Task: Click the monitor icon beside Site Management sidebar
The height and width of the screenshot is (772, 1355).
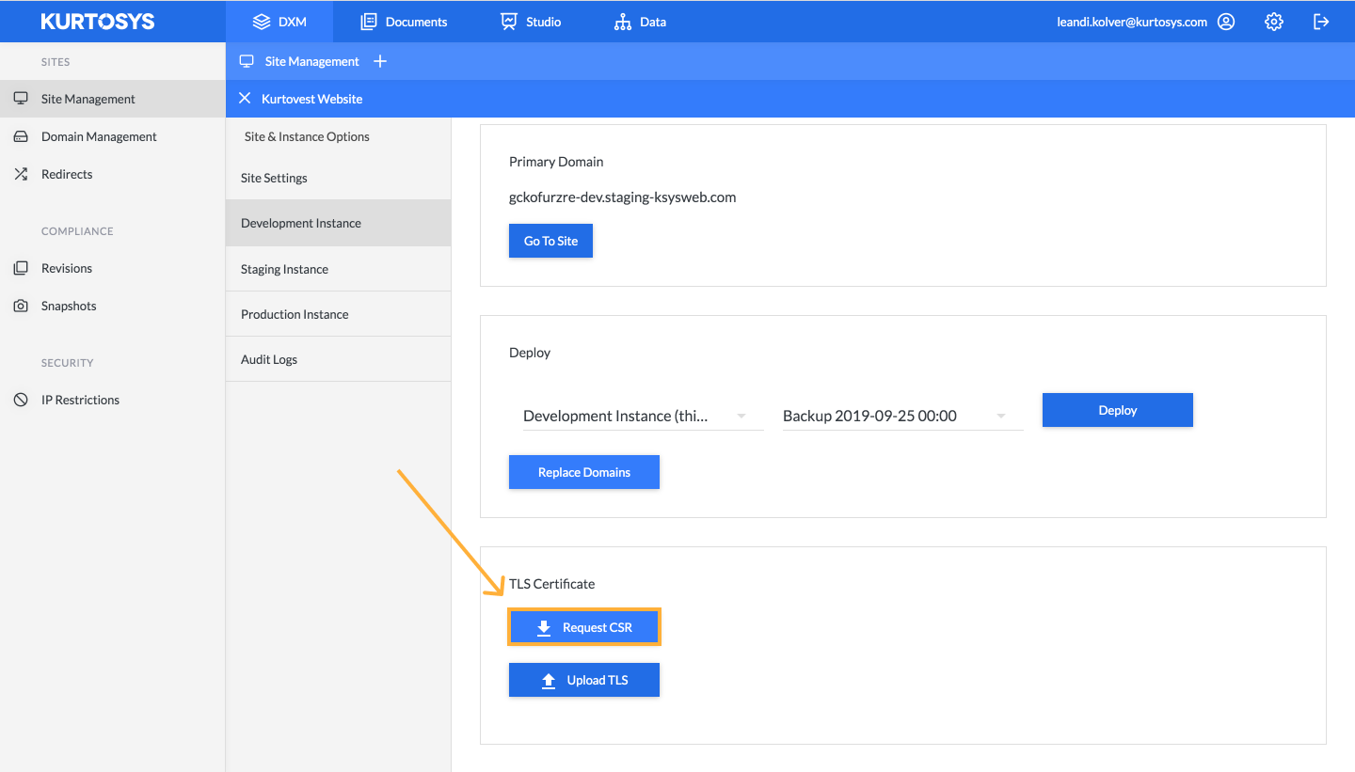Action: pyautogui.click(x=21, y=99)
